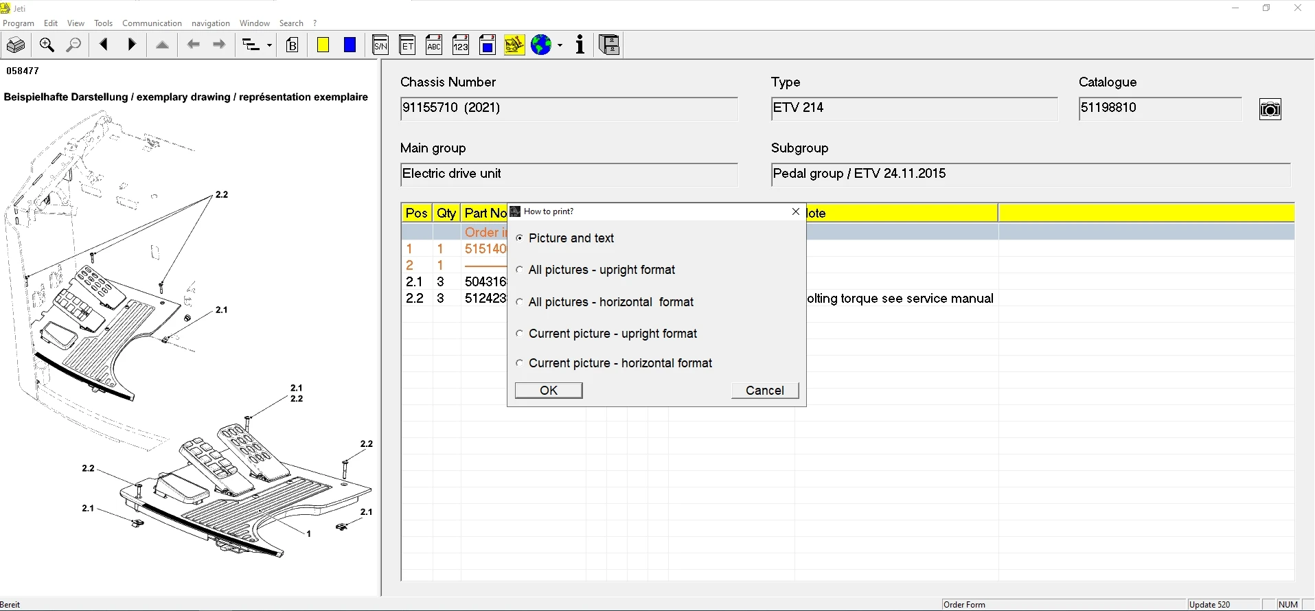Click the printer icon in the toolbar
Image resolution: width=1315 pixels, height=611 pixels.
coord(16,45)
